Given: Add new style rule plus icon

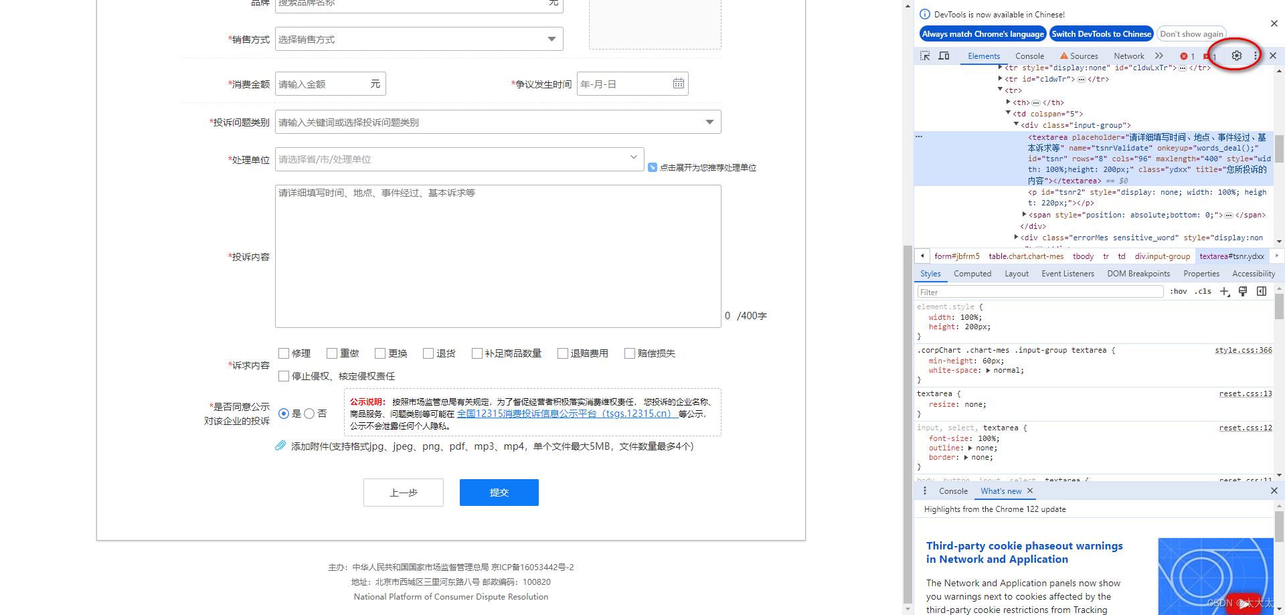Looking at the screenshot, I should click(1225, 291).
